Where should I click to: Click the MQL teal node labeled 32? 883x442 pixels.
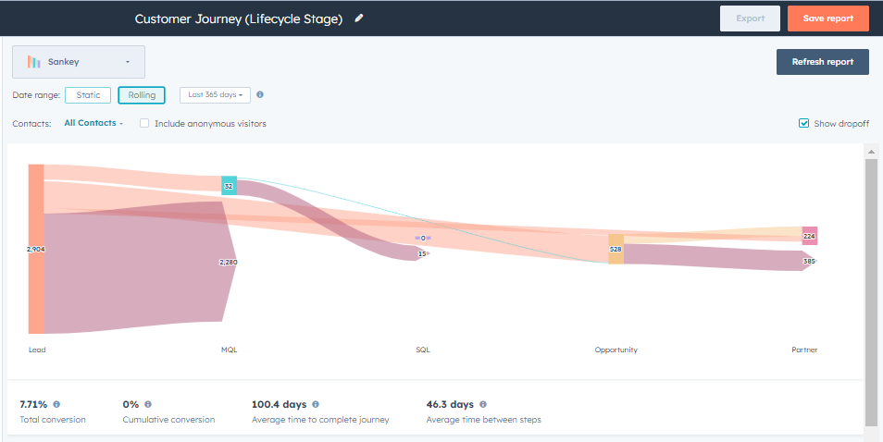pos(229,186)
